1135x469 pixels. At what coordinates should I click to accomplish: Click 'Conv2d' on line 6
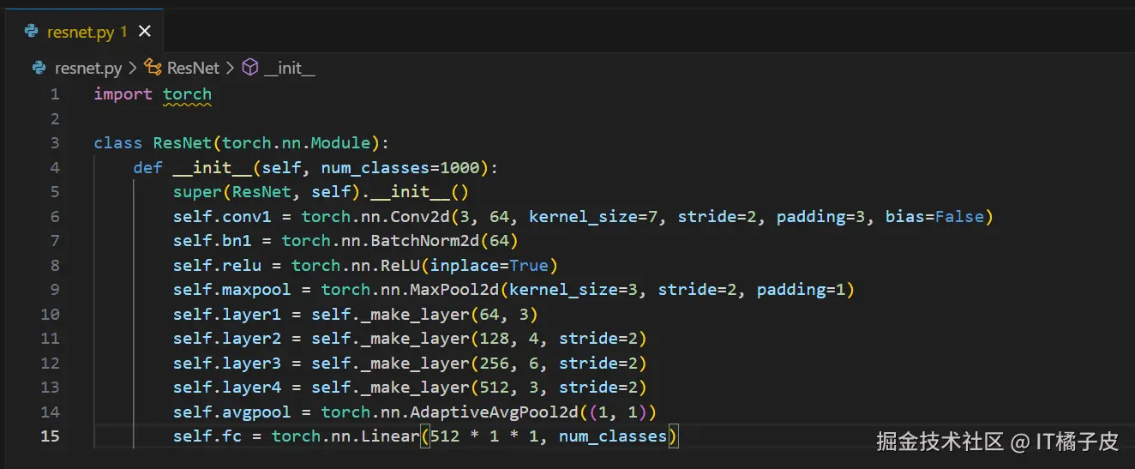pos(418,216)
